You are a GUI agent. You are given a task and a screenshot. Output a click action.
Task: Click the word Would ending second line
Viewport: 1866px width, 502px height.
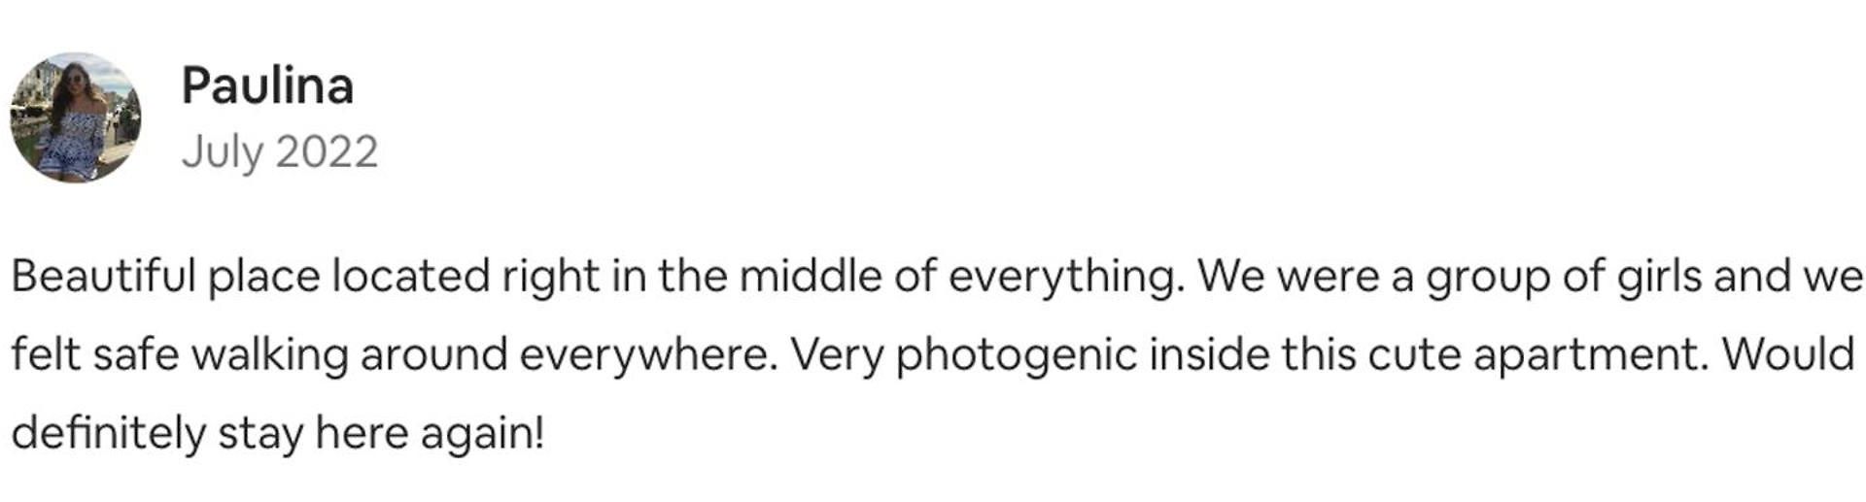[1788, 353]
